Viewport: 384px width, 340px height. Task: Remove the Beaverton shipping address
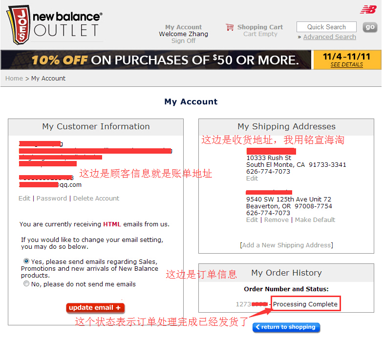tap(276, 220)
